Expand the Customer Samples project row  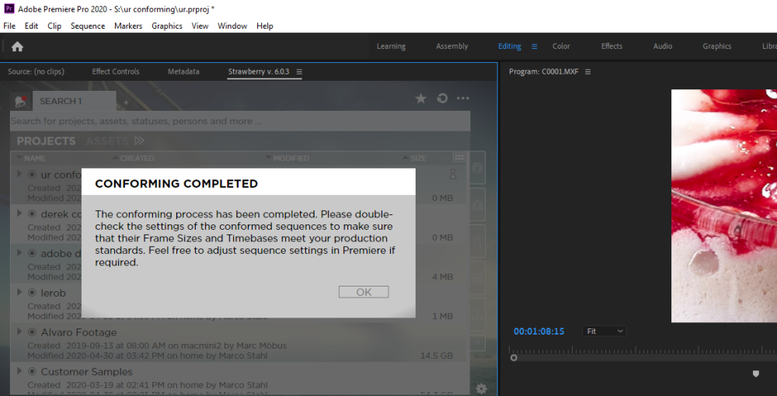click(19, 372)
